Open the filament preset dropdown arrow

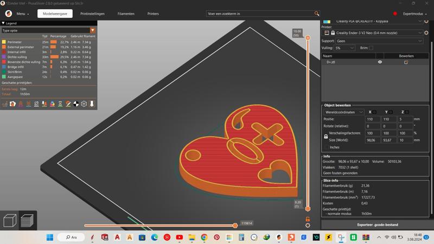[x=420, y=21]
